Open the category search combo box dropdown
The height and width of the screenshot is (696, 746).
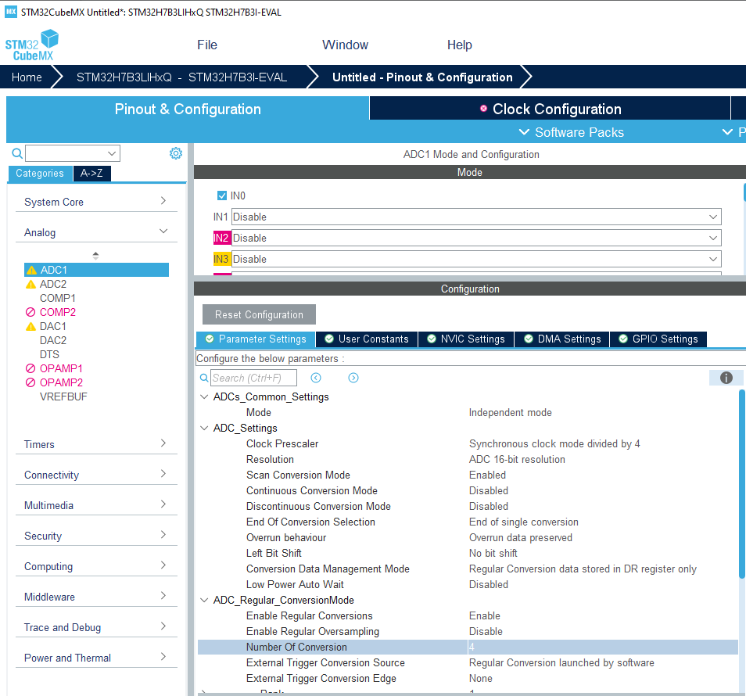click(112, 153)
